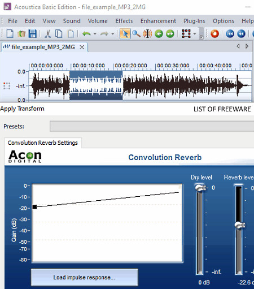
Task: Open the undo history dropdown arrow
Action: [x=95, y=34]
